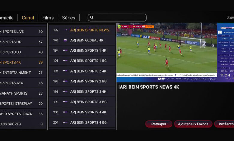Click the BEIN SPORTS 2 4K channel logo
Viewport: 234px width, 141px height.
(x=65, y=71)
